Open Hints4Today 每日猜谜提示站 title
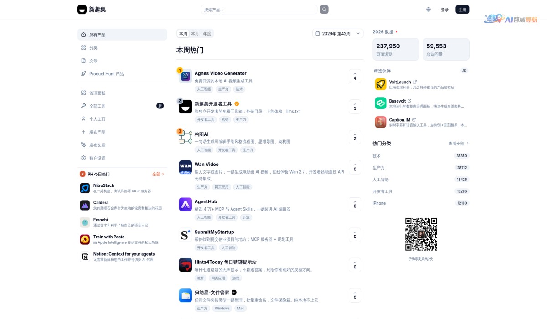 pyautogui.click(x=226, y=262)
